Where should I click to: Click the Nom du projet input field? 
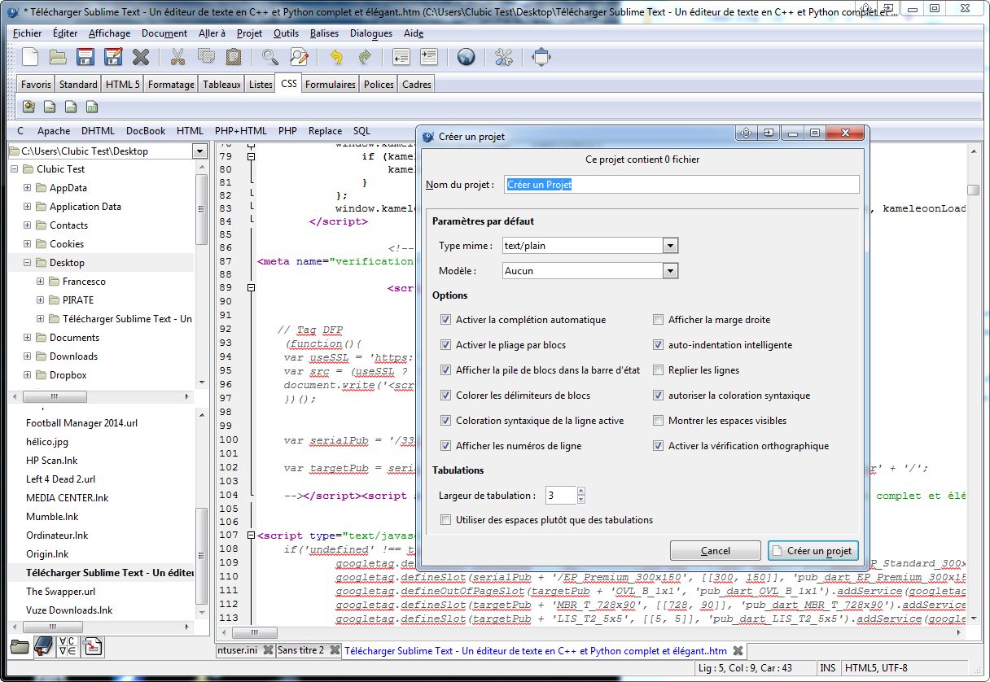681,185
